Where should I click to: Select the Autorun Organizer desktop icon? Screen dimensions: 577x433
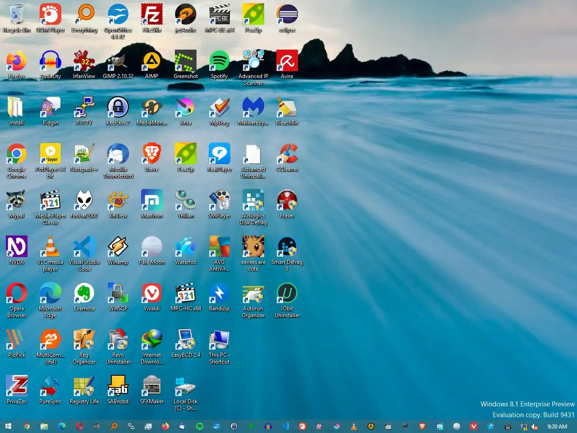tap(253, 300)
